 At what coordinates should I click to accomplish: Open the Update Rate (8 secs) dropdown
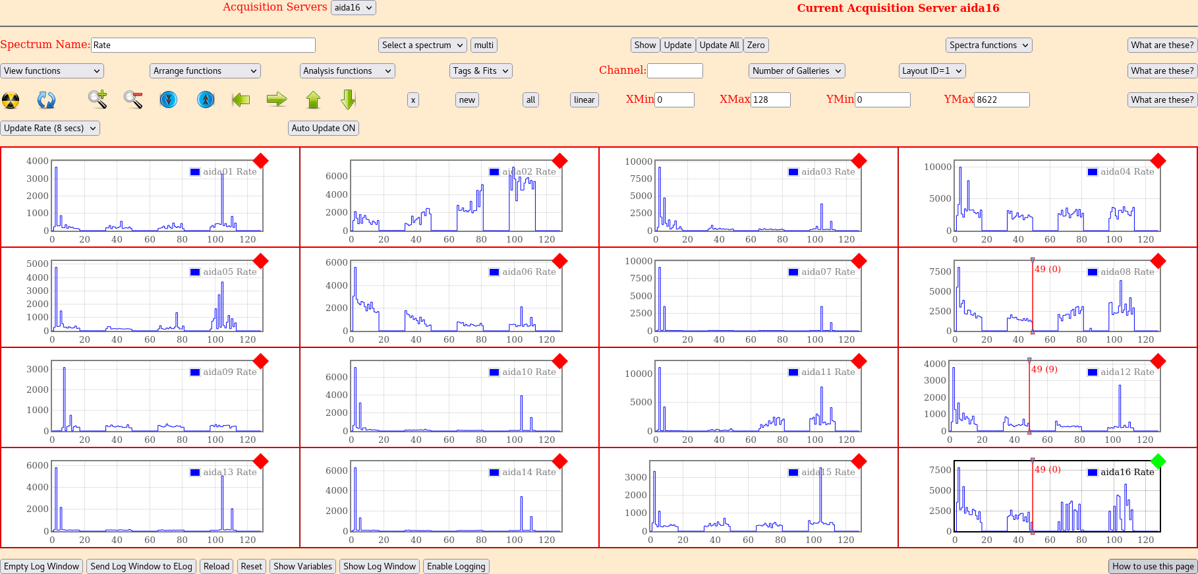[x=50, y=128]
